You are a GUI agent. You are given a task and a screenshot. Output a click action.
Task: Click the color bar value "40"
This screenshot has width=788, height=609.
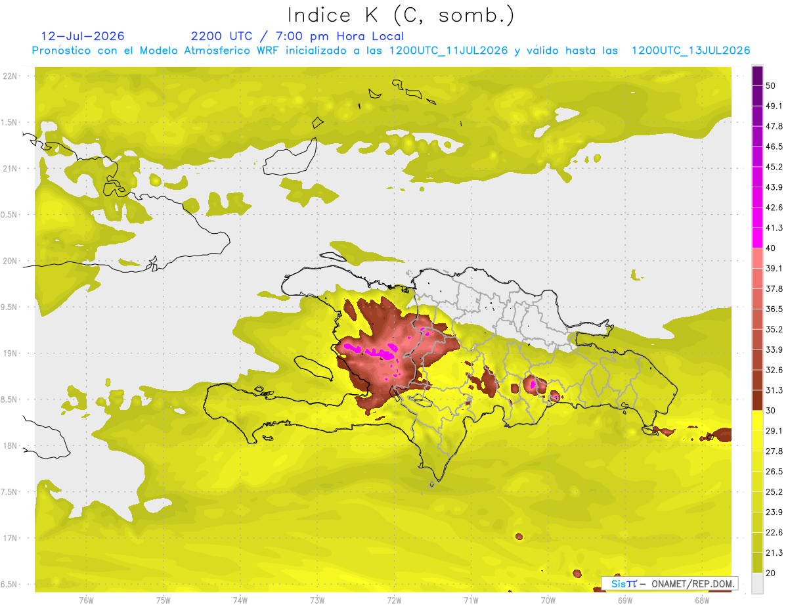click(771, 248)
